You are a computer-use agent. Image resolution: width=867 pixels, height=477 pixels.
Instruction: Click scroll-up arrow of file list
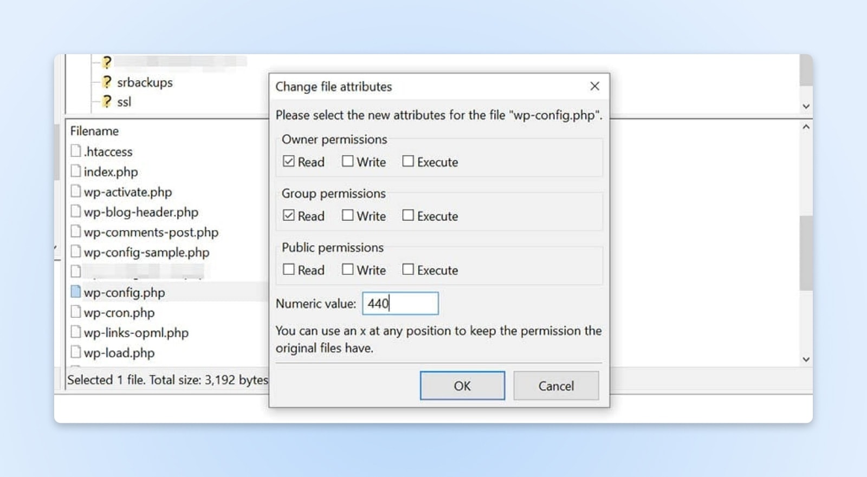806,127
